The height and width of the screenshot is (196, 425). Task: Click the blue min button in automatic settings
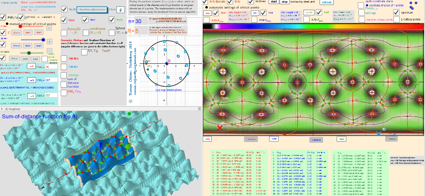click(x=255, y=13)
